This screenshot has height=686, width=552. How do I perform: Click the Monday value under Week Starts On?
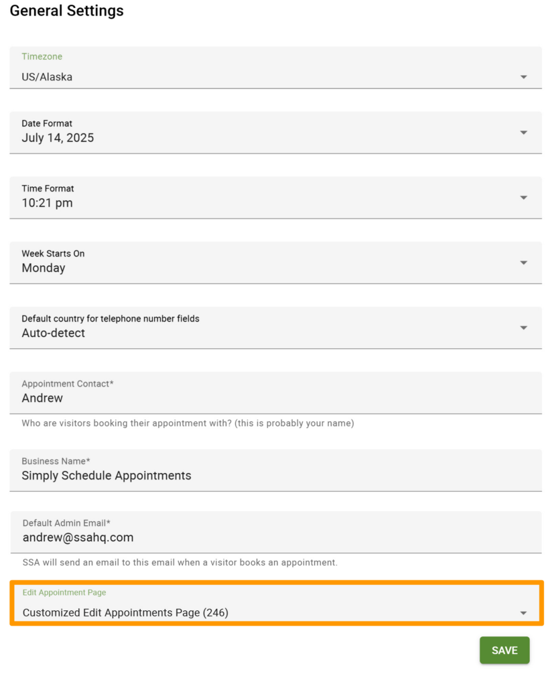point(44,267)
